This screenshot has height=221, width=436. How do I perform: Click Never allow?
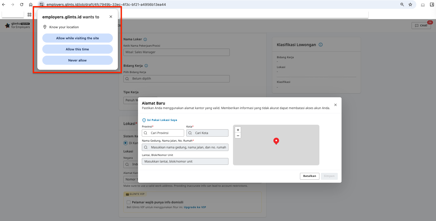78,60
